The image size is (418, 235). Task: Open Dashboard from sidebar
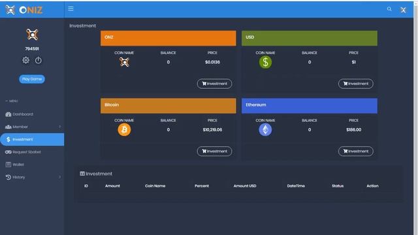pos(32,114)
